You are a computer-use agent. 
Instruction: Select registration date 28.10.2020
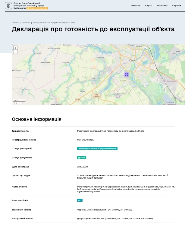click(x=83, y=167)
